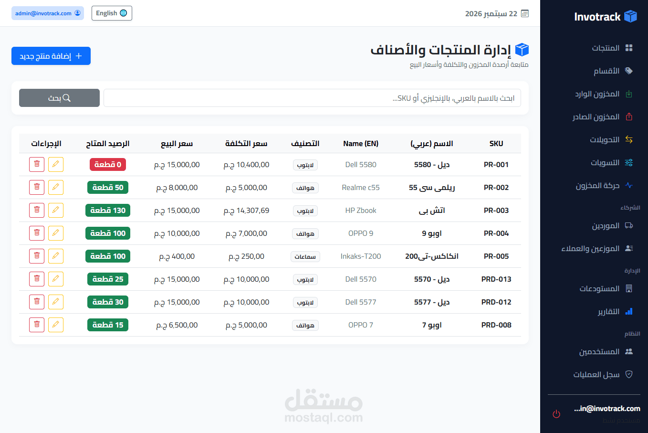Edit the Dell 5577 product
Viewport: 648px width, 433px height.
point(56,302)
